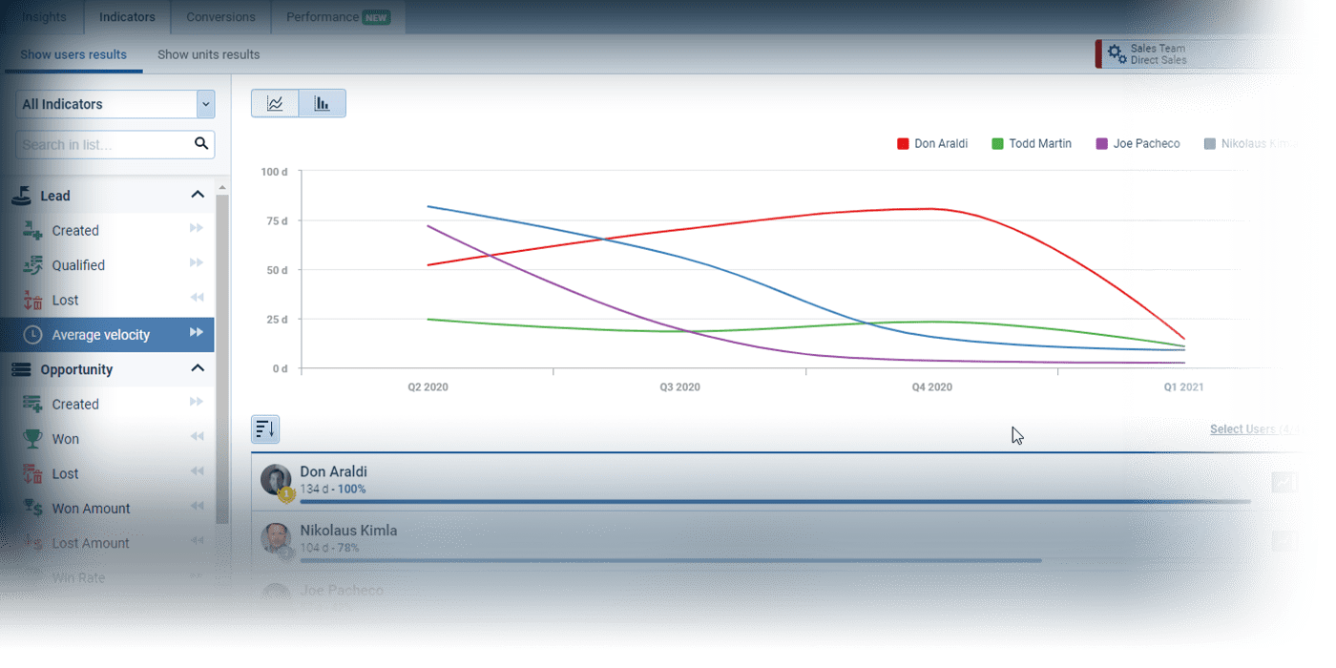Click the search magnifier icon
This screenshot has width=1336, height=668.
point(201,144)
